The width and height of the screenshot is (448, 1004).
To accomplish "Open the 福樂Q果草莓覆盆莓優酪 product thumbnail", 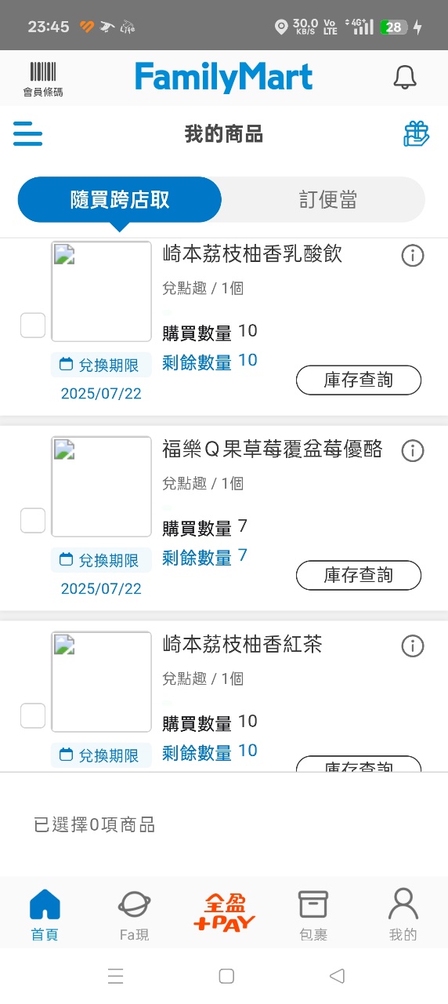I will point(102,487).
